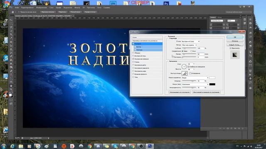
Task: Select the Eyedropper tool
Action: (x=11, y=38)
